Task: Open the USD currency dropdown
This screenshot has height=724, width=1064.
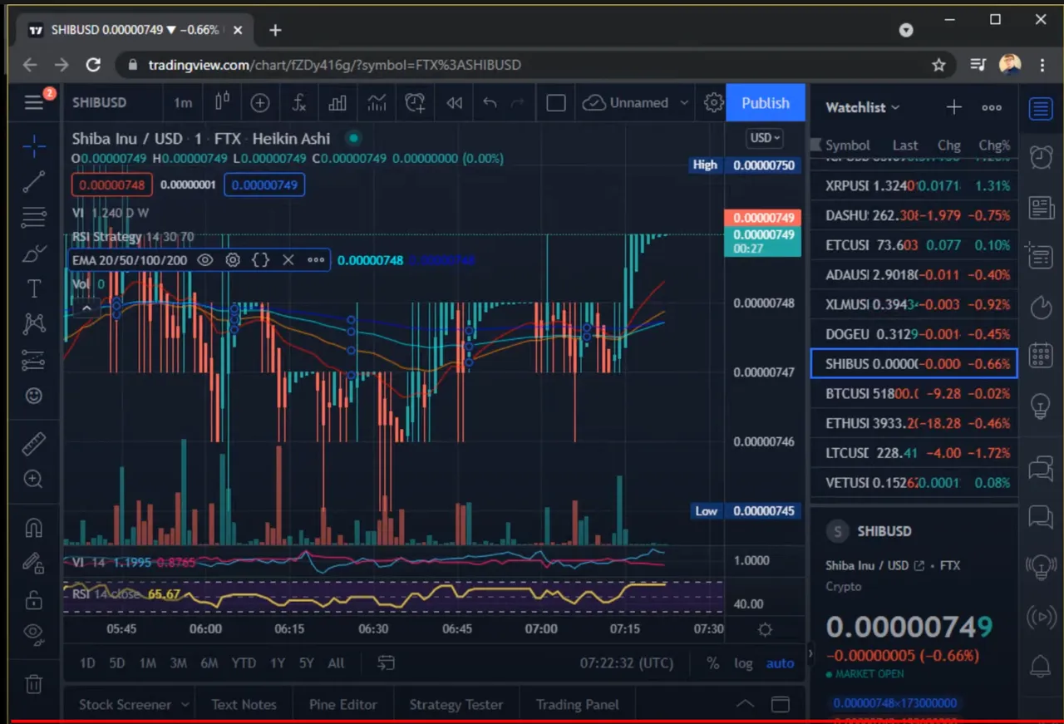Action: point(766,138)
